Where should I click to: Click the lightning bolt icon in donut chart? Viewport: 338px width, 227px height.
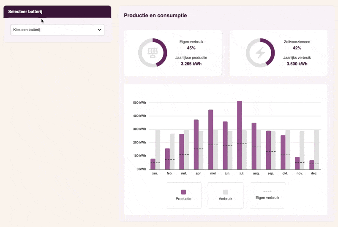260,53
